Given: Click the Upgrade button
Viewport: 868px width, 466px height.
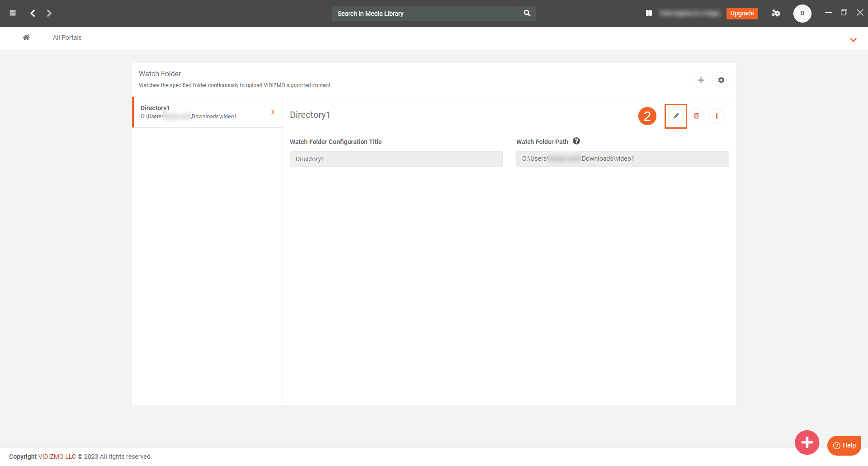Looking at the screenshot, I should 742,13.
